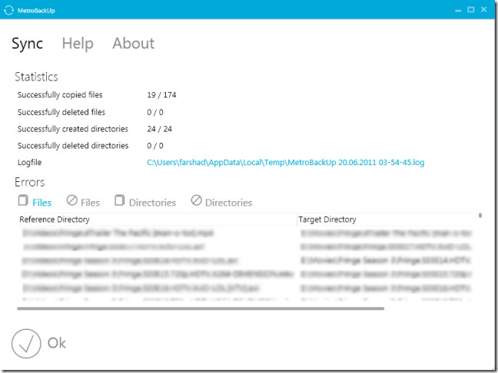Select the deleted Files errors tab
The height and width of the screenshot is (373, 498).
(x=83, y=202)
